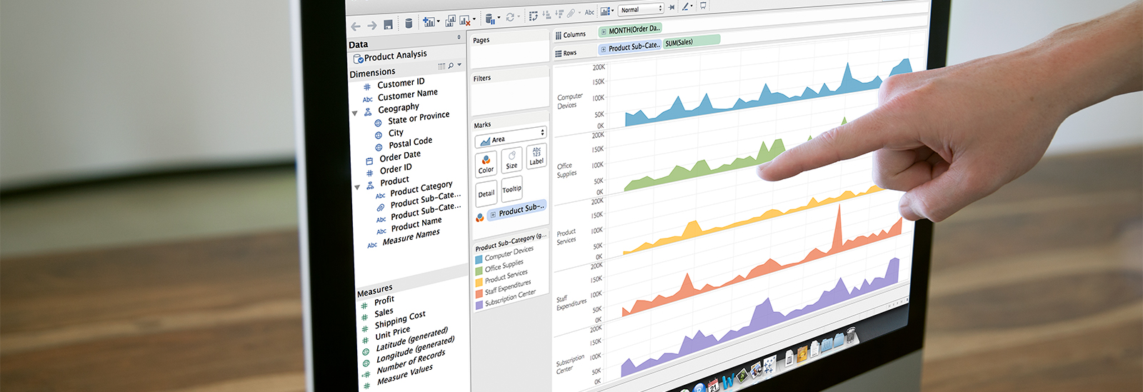Image resolution: width=1143 pixels, height=392 pixels.
Task: Click the duplicate sheet icon
Action: pos(450,21)
